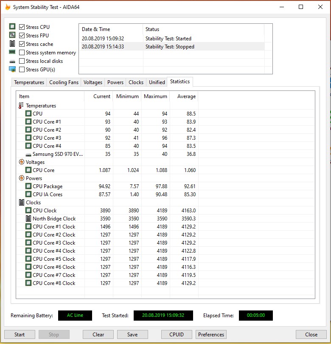331x344 pixels.
Task: Click the SSD icon of Samsung SSD 970 row
Action: click(x=28, y=155)
